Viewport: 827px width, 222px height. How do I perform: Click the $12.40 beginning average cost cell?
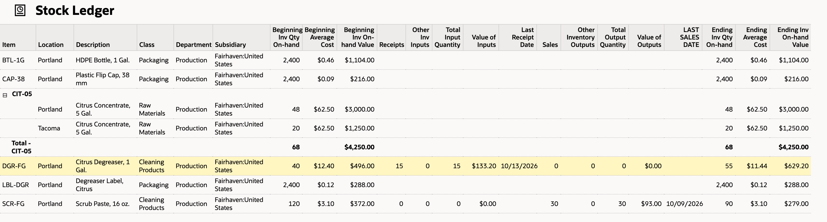tap(324, 166)
